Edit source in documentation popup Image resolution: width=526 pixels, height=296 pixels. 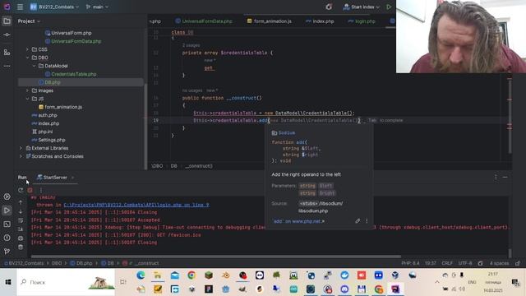tap(358, 221)
